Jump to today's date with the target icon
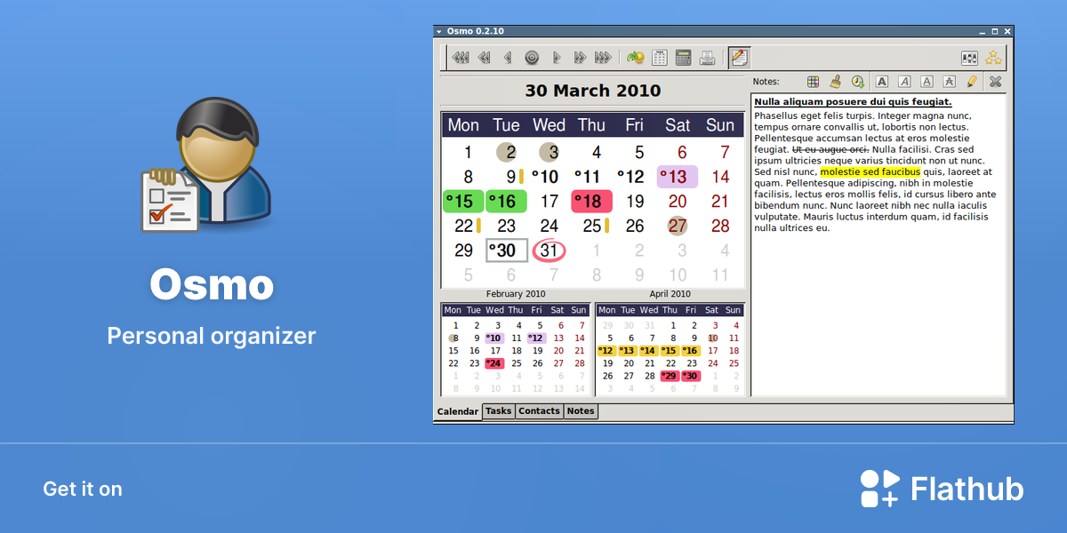The width and height of the screenshot is (1067, 533). click(x=532, y=58)
